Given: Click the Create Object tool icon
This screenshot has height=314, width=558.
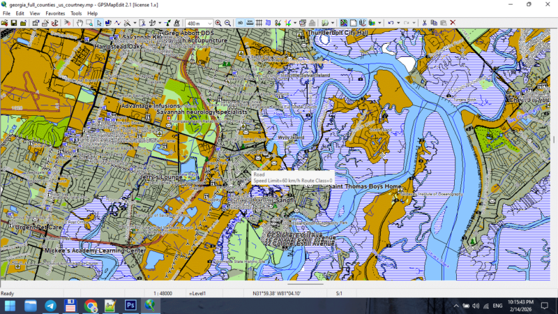Looking at the screenshot, I should (127, 23).
